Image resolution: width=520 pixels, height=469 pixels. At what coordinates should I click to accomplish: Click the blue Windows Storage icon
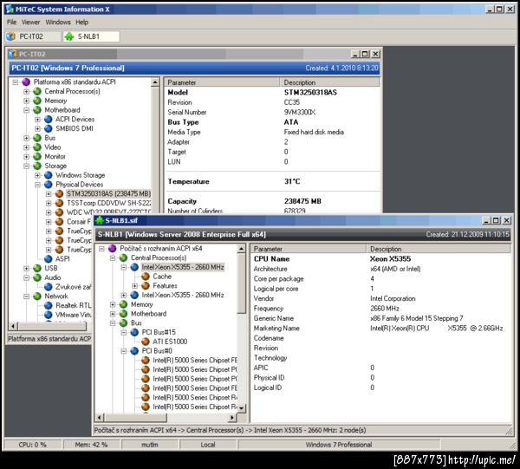point(49,175)
